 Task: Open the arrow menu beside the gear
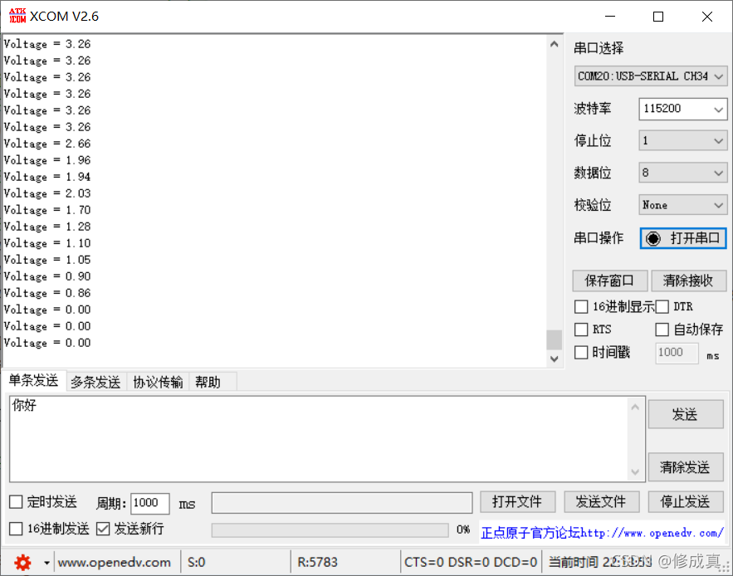46,563
